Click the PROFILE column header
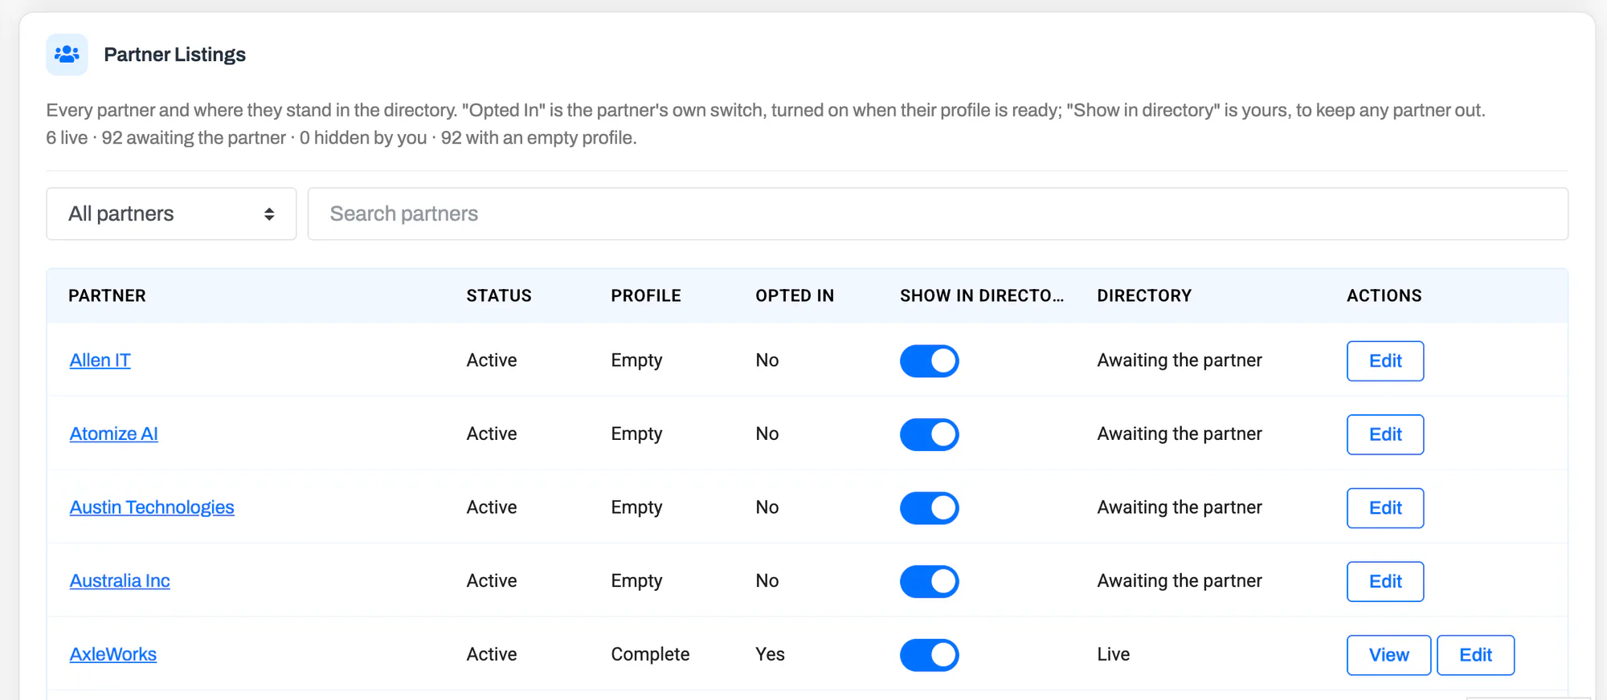The image size is (1607, 700). [646, 295]
